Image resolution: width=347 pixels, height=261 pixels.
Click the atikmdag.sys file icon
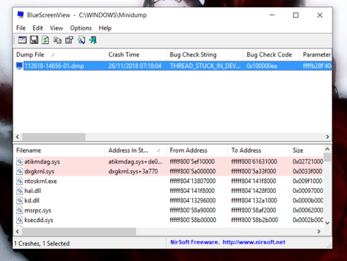[20, 161]
